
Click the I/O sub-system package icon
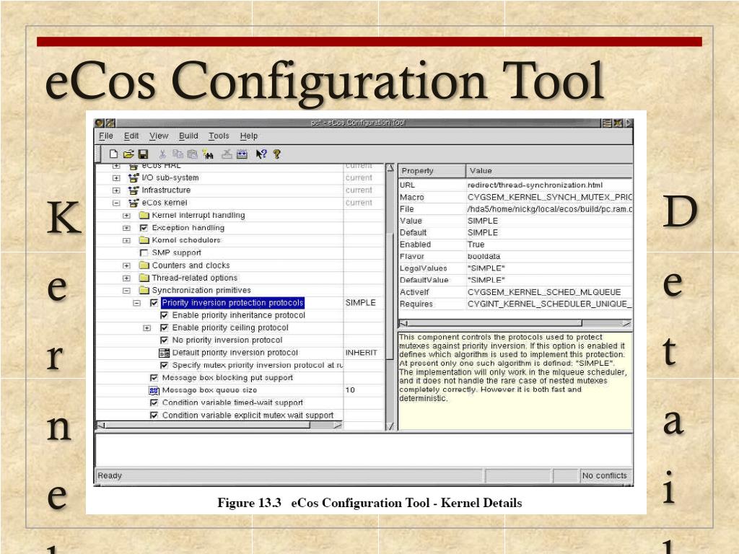click(134, 177)
